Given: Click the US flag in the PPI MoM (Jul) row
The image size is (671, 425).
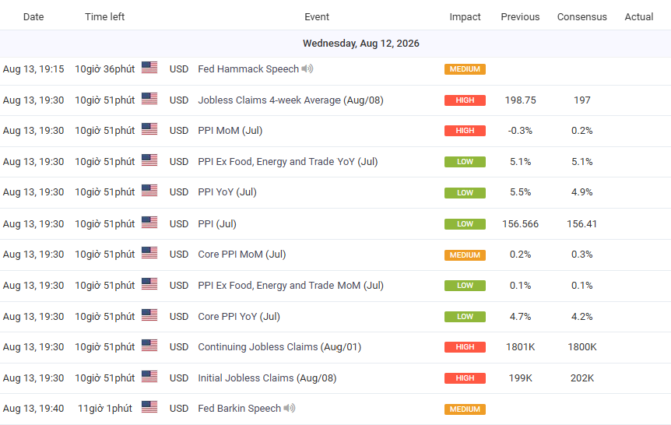Looking at the screenshot, I should pyautogui.click(x=149, y=129).
